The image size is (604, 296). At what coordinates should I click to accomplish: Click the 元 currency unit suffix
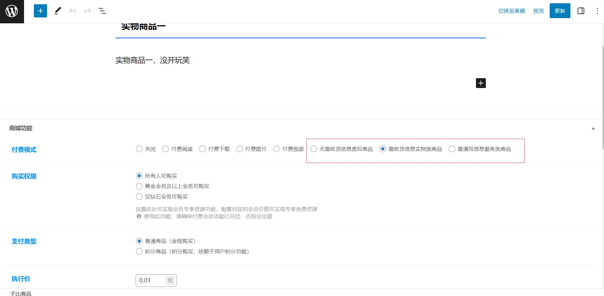(170, 281)
